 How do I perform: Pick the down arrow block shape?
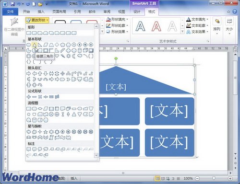pyautogui.click(x=46, y=74)
